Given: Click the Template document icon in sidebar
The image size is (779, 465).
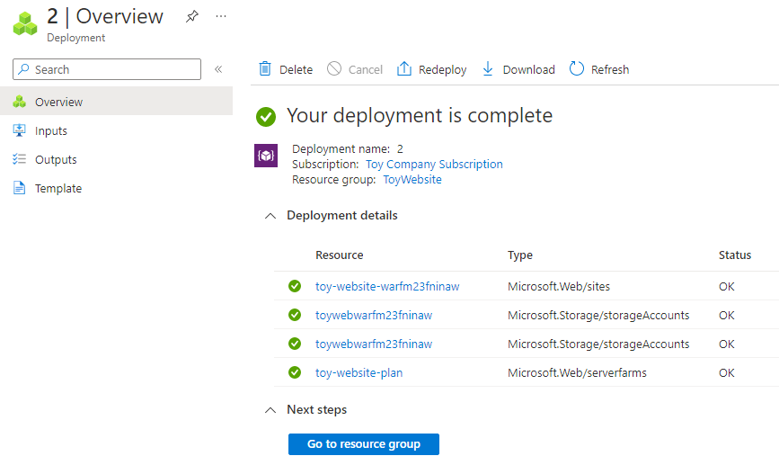Looking at the screenshot, I should (x=20, y=188).
